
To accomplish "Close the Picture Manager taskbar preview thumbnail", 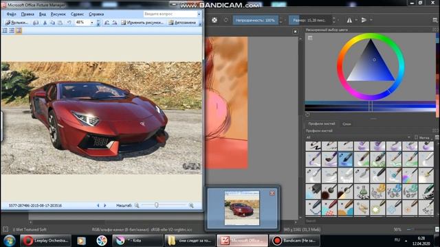I will 272,193.
